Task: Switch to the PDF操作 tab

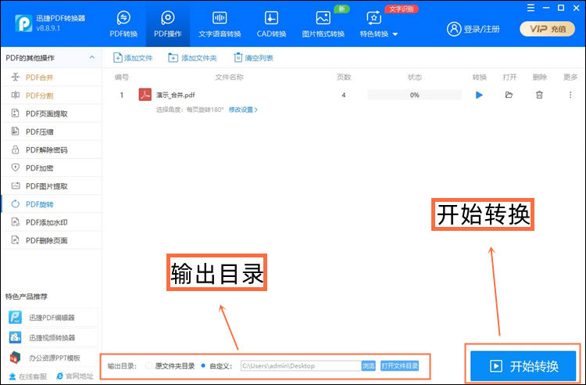Action: (168, 24)
